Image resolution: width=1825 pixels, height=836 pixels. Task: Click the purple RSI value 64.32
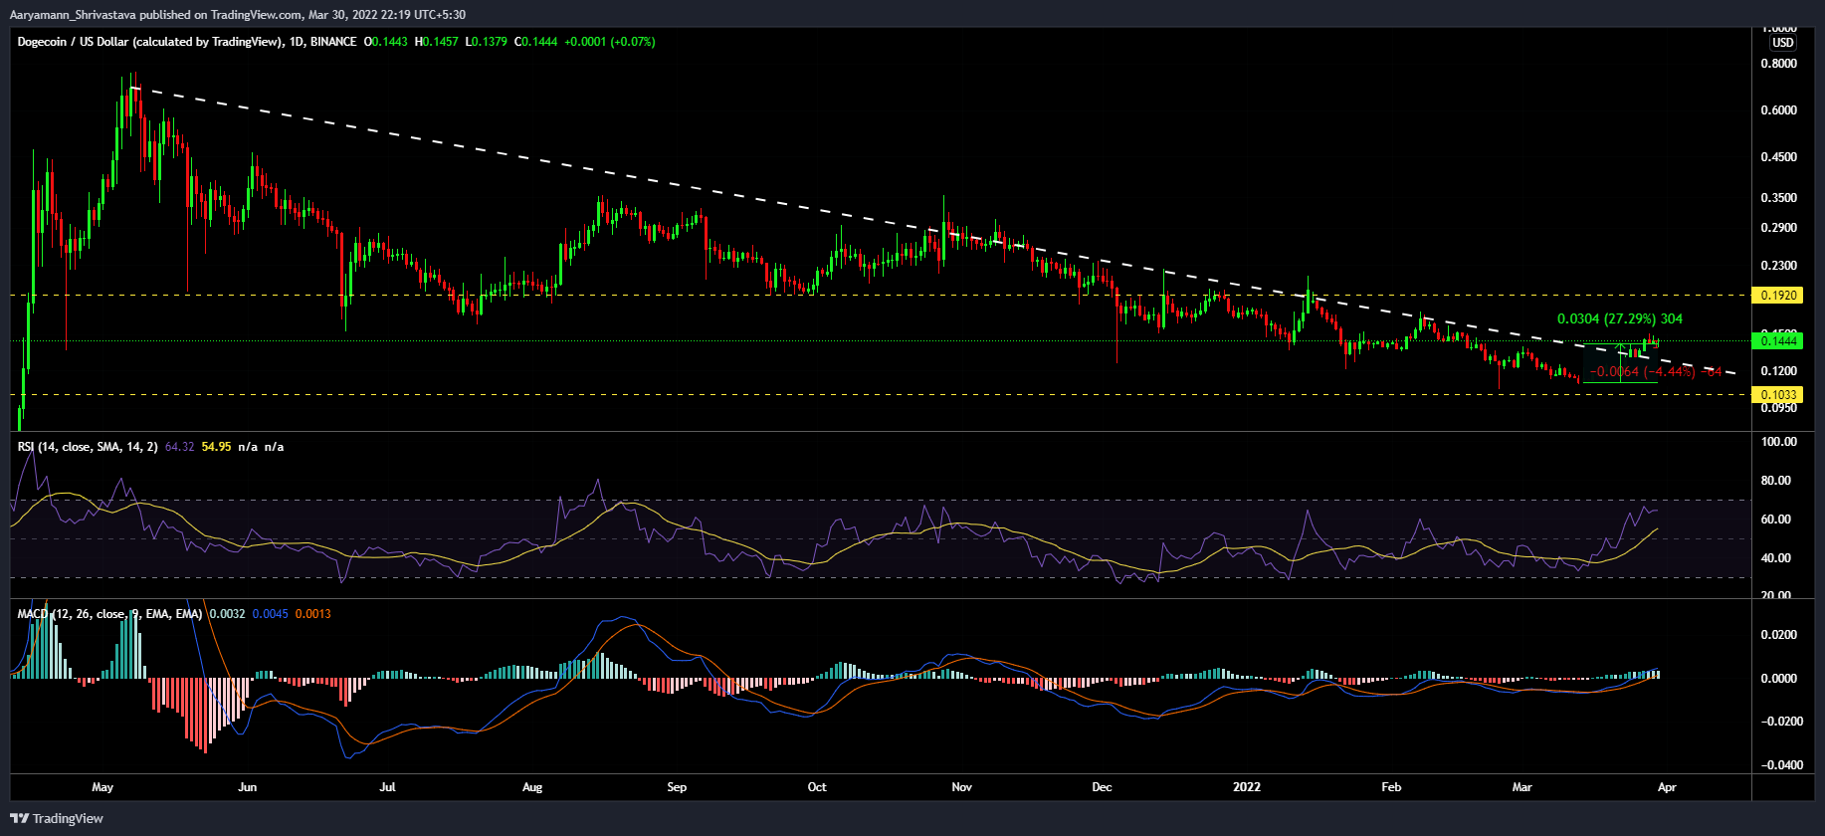pyautogui.click(x=179, y=447)
